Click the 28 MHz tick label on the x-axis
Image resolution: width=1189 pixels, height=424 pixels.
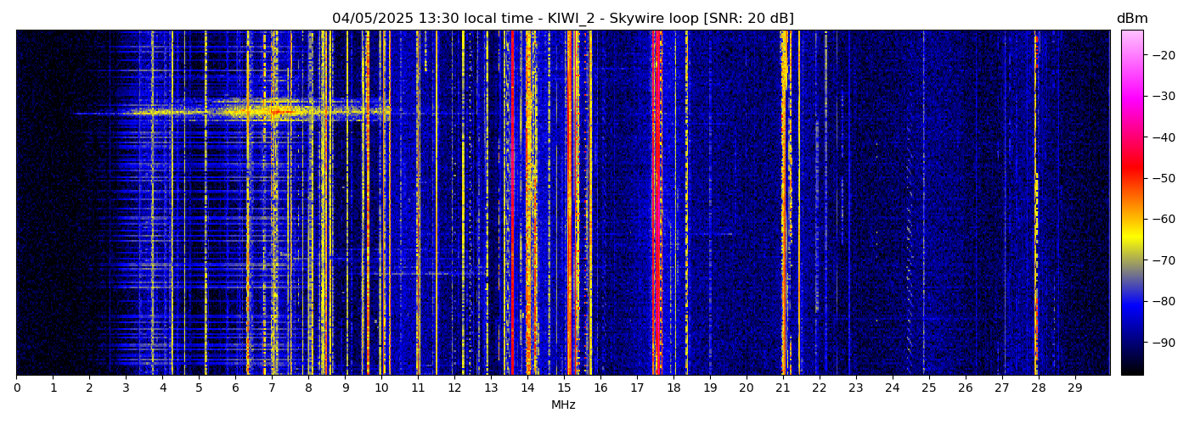[1038, 388]
